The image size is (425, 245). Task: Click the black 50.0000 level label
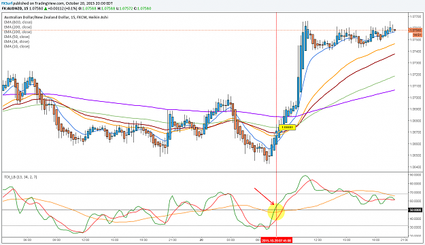click(415, 210)
